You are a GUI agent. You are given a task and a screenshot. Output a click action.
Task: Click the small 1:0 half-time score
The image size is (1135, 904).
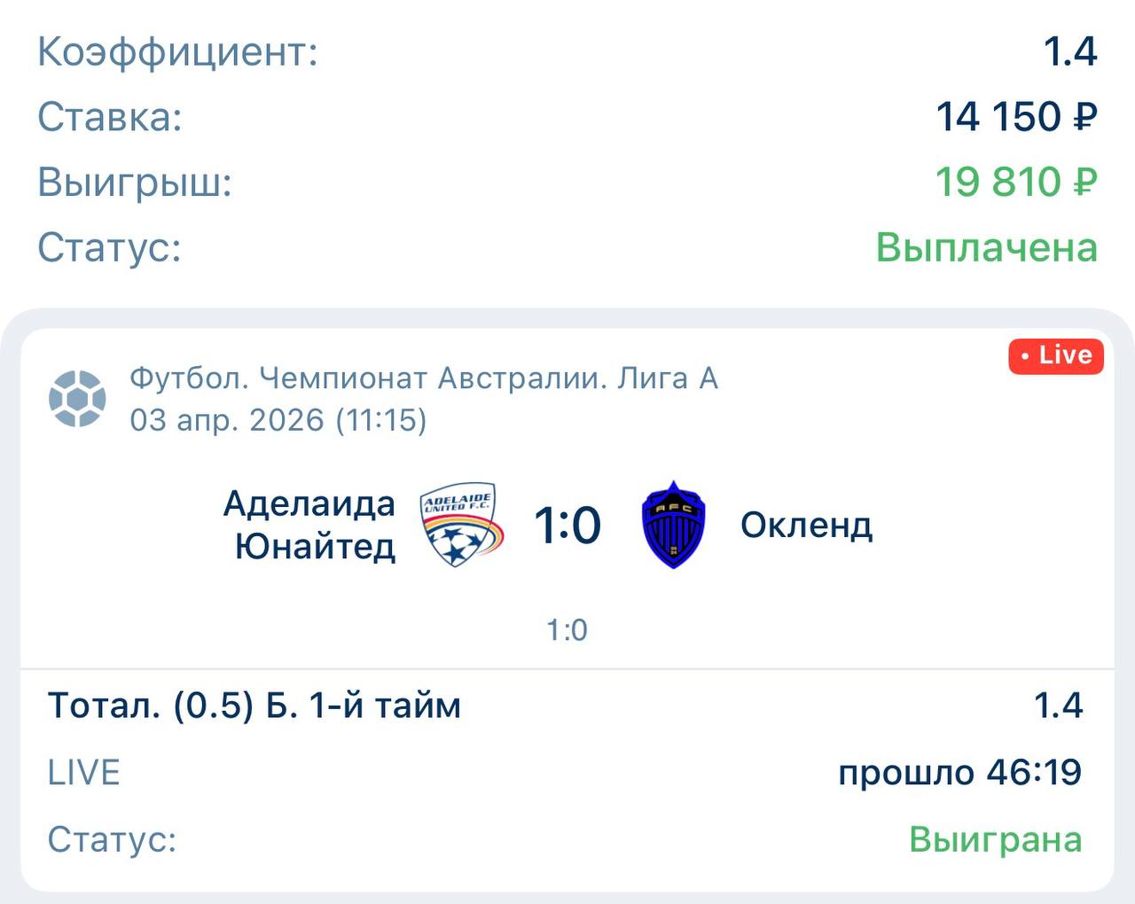[x=567, y=630]
